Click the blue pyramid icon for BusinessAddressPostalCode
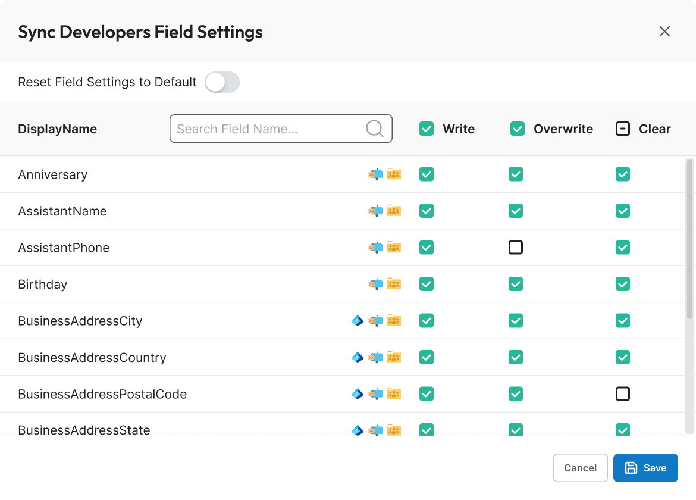696x500 pixels. pos(358,394)
